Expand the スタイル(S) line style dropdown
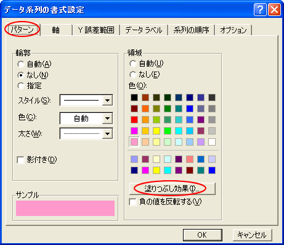 (x=108, y=101)
